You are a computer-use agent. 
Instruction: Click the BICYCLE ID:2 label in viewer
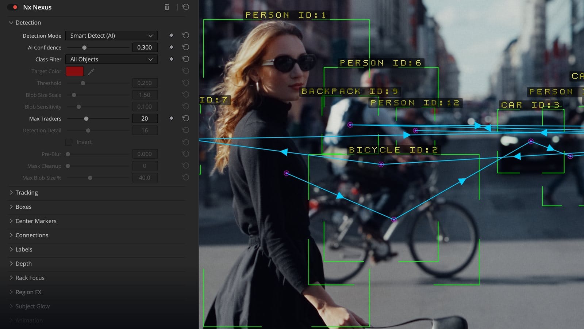coord(393,150)
